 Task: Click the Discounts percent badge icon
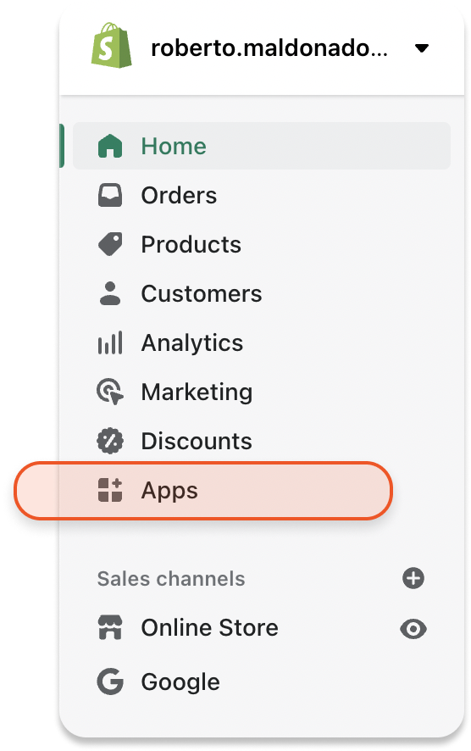point(110,441)
